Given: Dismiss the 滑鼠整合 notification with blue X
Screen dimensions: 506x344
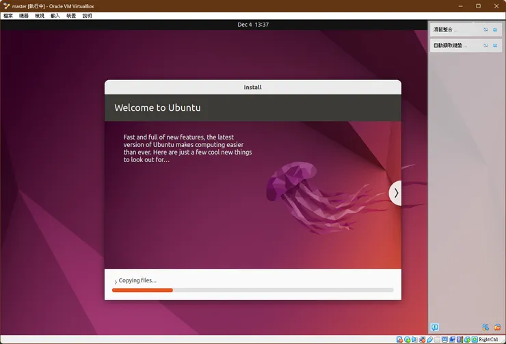Looking at the screenshot, I should coord(495,29).
